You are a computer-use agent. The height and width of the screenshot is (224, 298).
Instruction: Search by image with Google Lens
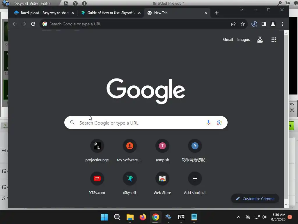click(x=219, y=123)
